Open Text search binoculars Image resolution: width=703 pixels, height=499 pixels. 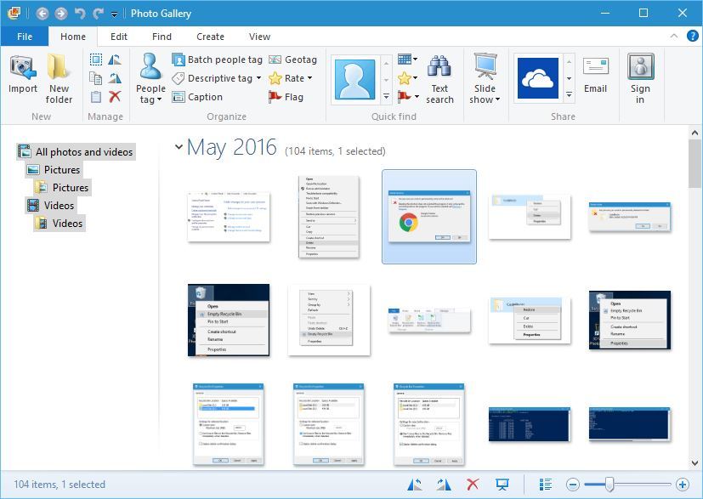(x=439, y=80)
